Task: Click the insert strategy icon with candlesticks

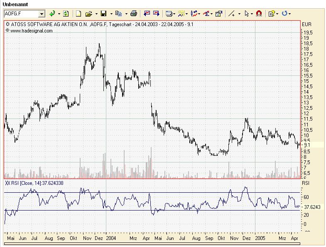Action: coord(194,14)
